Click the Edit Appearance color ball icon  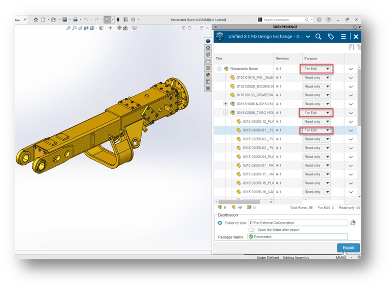pos(119,28)
